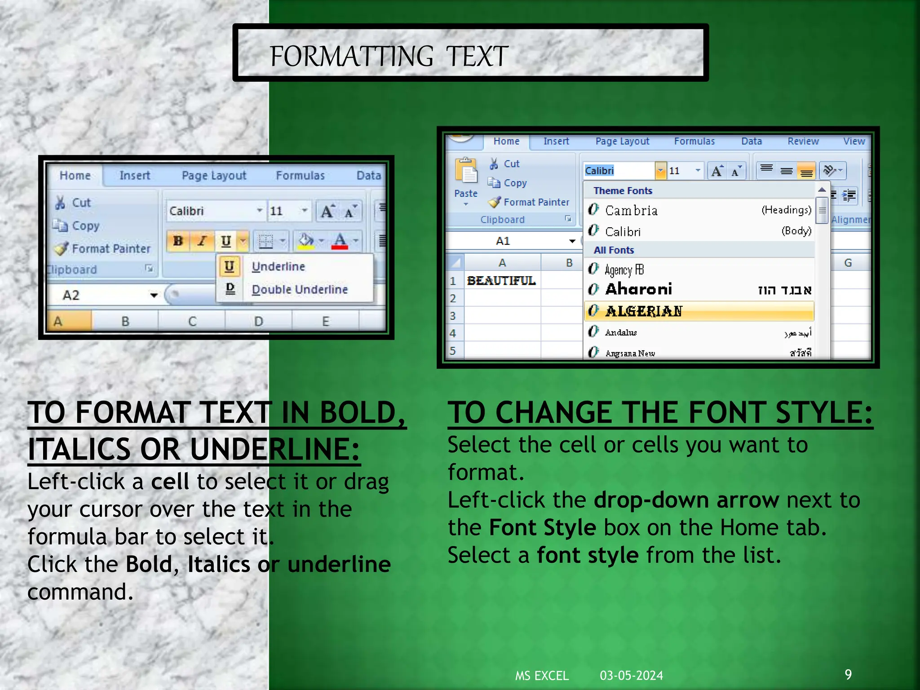
Task: Click the D icon beside Double Underline
Action: tap(230, 289)
